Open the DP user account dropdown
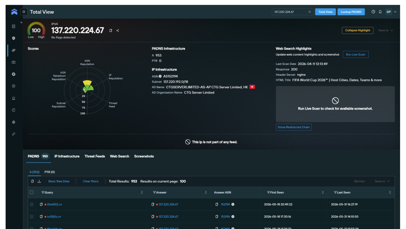This screenshot has height=229, width=406. 391,12
